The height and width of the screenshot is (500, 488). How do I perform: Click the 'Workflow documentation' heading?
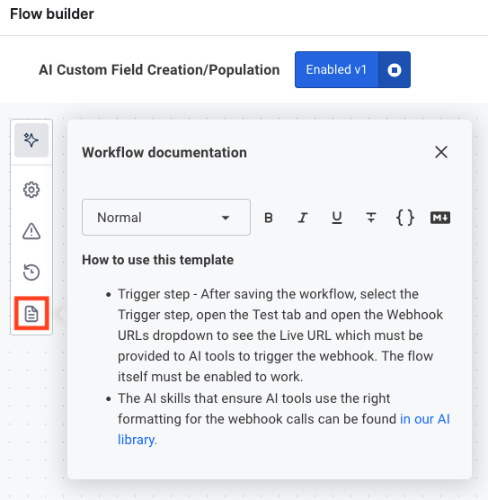pyautogui.click(x=164, y=152)
